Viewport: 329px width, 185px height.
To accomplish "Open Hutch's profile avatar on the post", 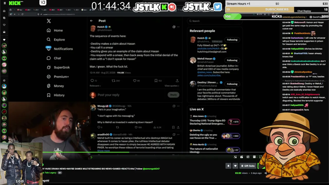I will pos(93,28).
